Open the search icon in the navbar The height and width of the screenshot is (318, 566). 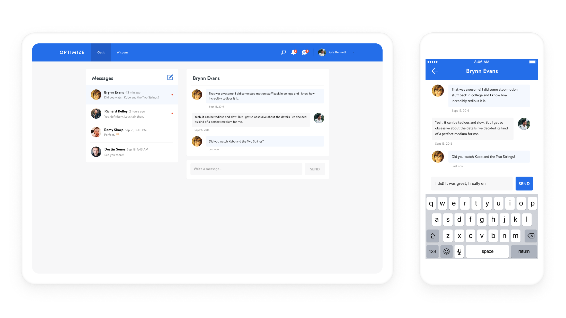(x=283, y=52)
